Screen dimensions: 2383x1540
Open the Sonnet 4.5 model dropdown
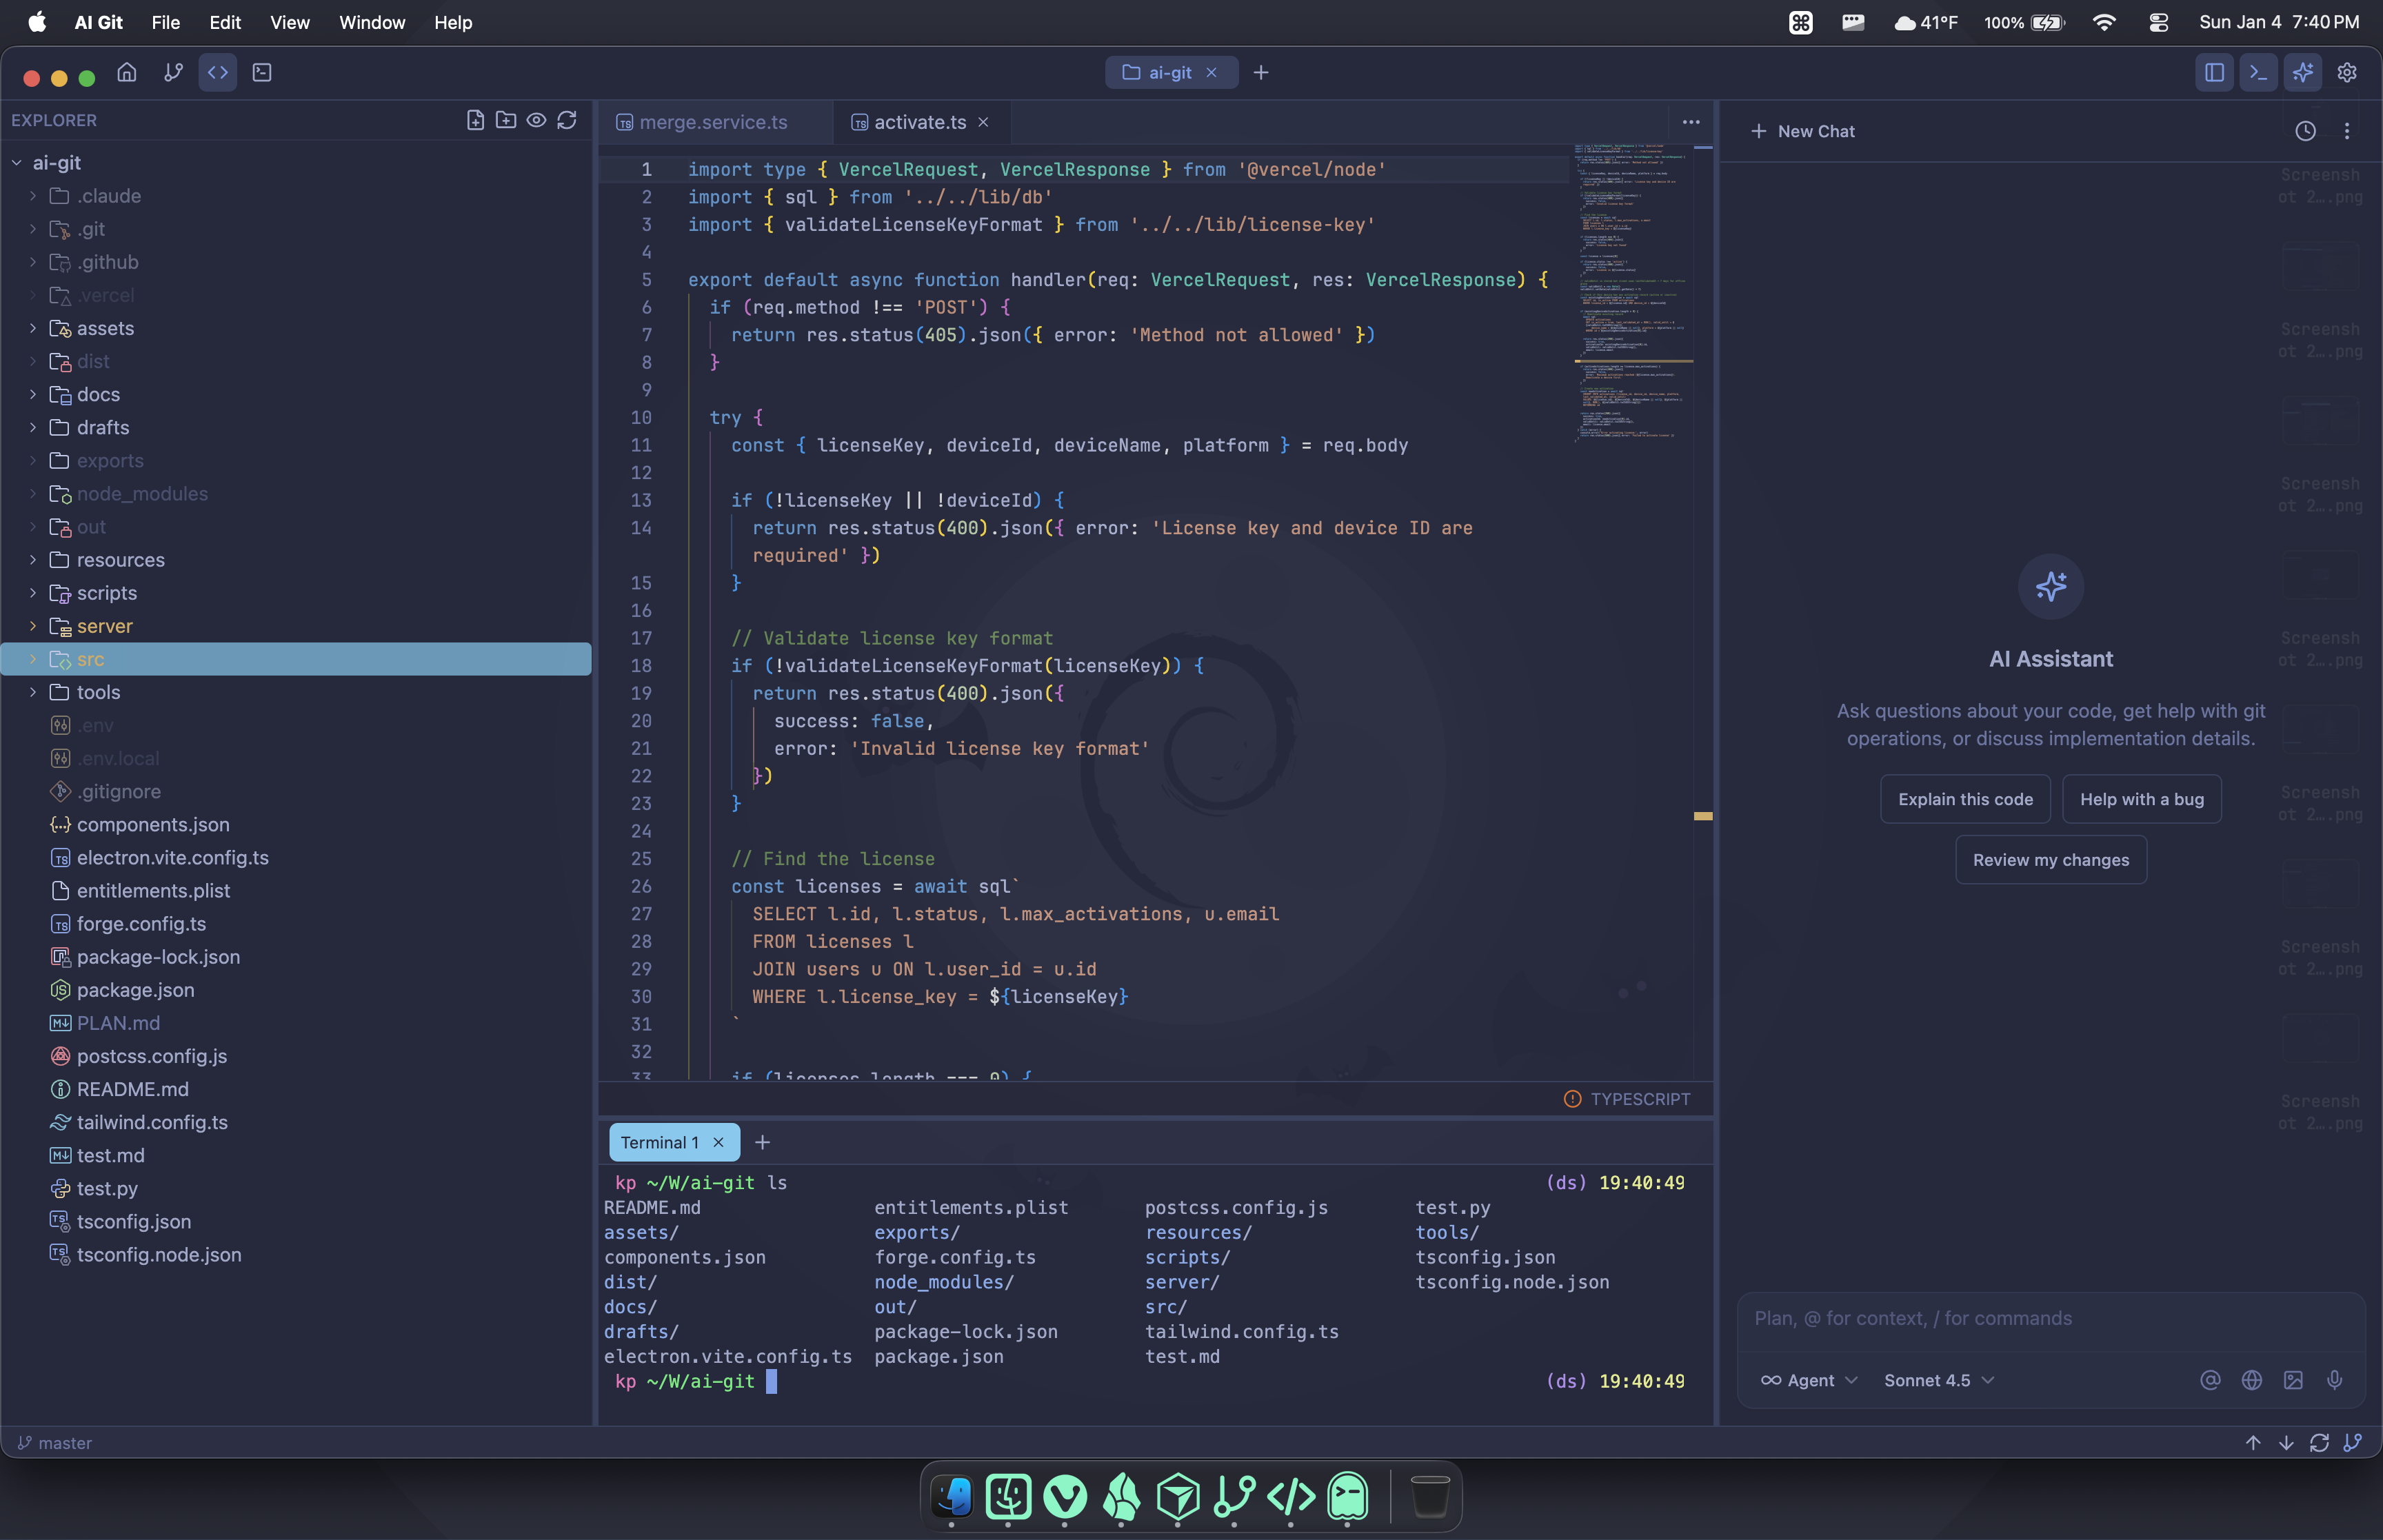click(x=1937, y=1379)
